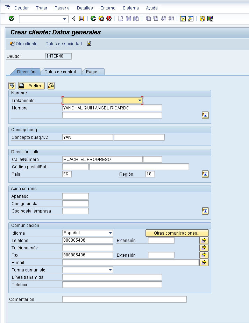The width and height of the screenshot is (249, 323).
Task: Open the Idioma language dropdown
Action: tap(110, 233)
